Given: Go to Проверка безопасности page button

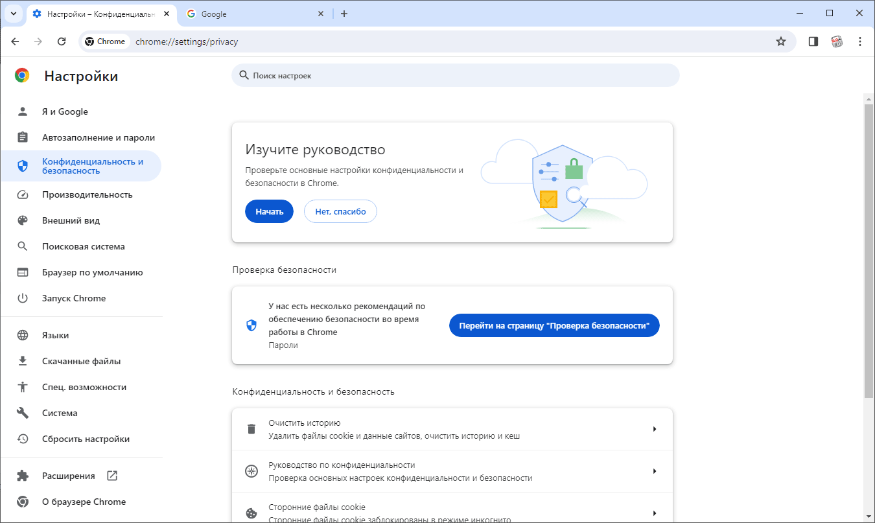Looking at the screenshot, I should tap(554, 325).
